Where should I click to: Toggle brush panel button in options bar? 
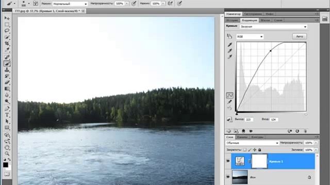36,4
